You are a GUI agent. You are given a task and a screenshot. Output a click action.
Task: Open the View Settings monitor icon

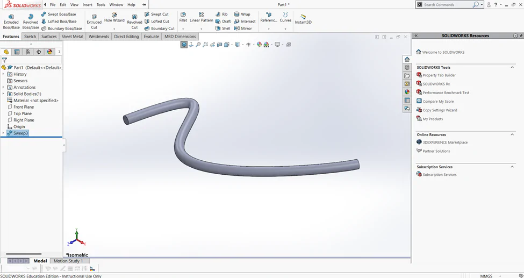278,44
